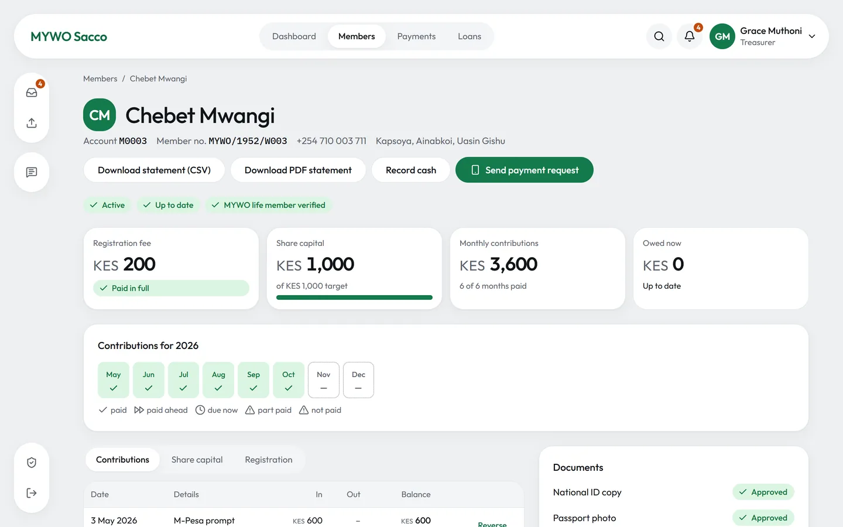The height and width of the screenshot is (527, 843).
Task: Switch to the Registration tab
Action: tap(269, 460)
